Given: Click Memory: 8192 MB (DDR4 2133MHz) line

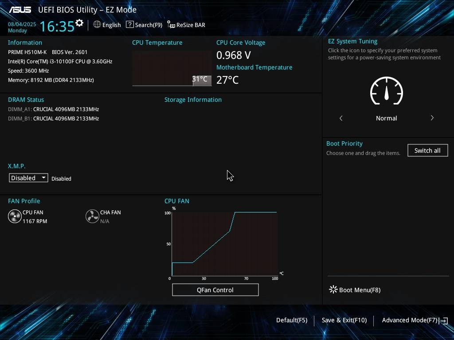Looking at the screenshot, I should (x=51, y=80).
